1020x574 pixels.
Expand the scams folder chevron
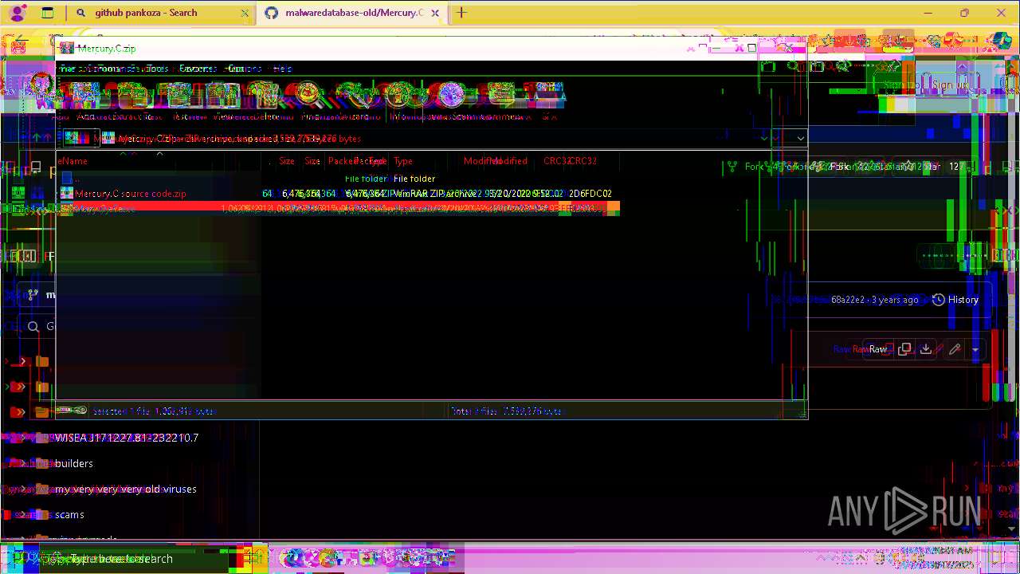click(x=23, y=514)
